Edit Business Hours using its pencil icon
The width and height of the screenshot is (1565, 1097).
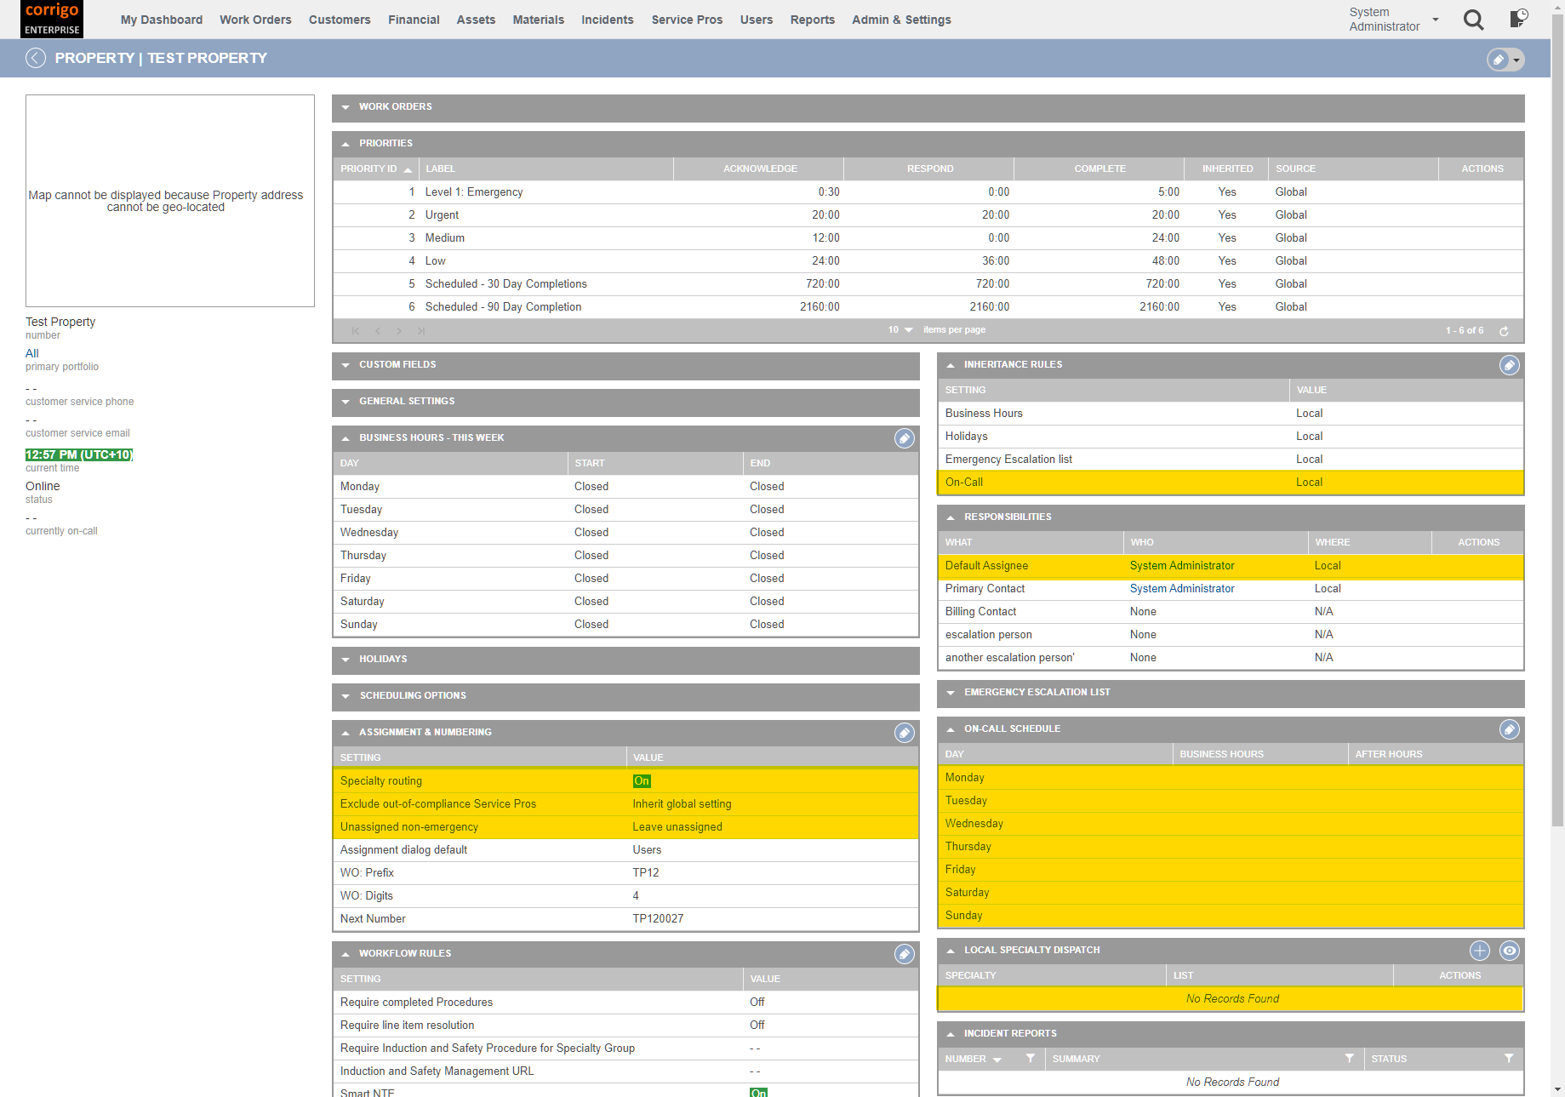tap(905, 438)
